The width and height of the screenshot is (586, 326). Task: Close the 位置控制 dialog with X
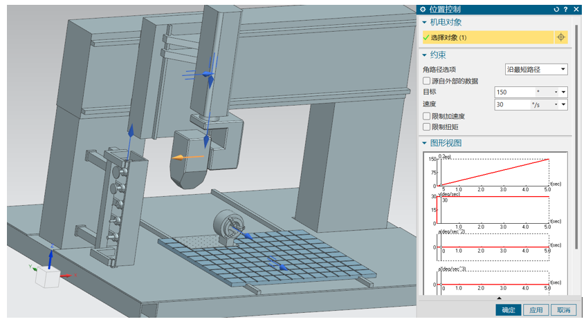(x=576, y=9)
